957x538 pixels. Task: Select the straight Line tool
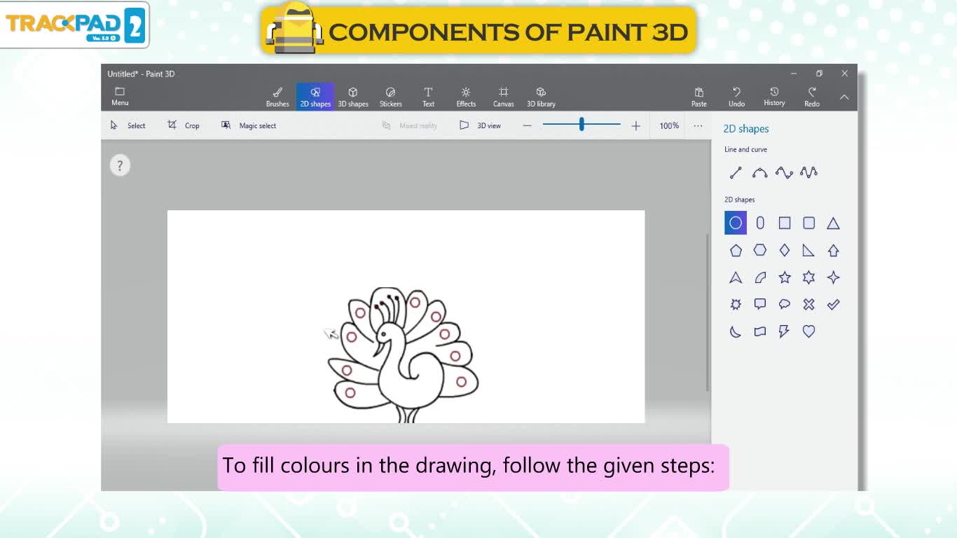pos(736,172)
